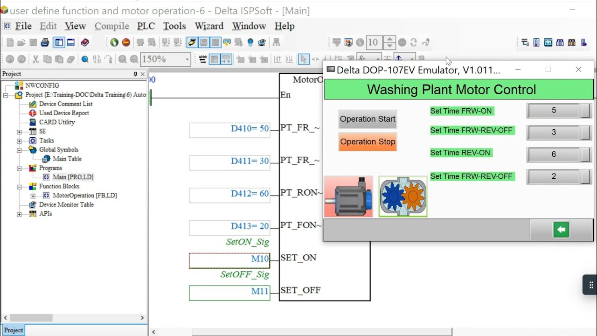This screenshot has width=597, height=336.
Task: Click the New file toolbar icon
Action: [x=10, y=42]
